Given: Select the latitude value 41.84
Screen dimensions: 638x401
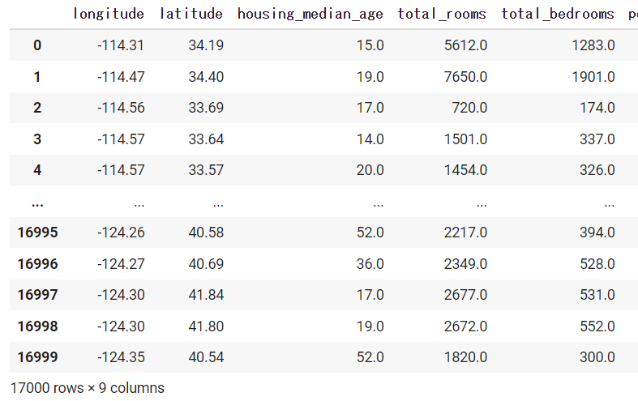Looking at the screenshot, I should 207,295.
